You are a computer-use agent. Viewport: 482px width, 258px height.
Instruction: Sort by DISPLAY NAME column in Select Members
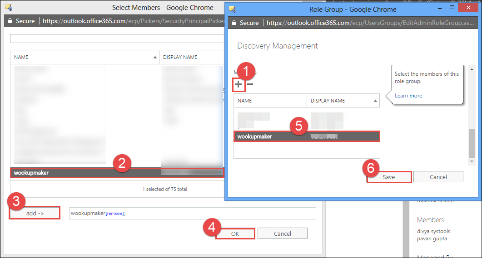point(192,57)
